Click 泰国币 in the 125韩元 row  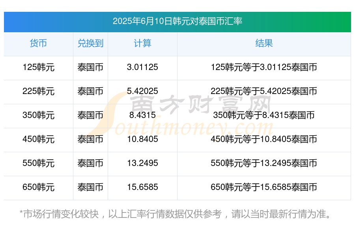tap(90, 67)
